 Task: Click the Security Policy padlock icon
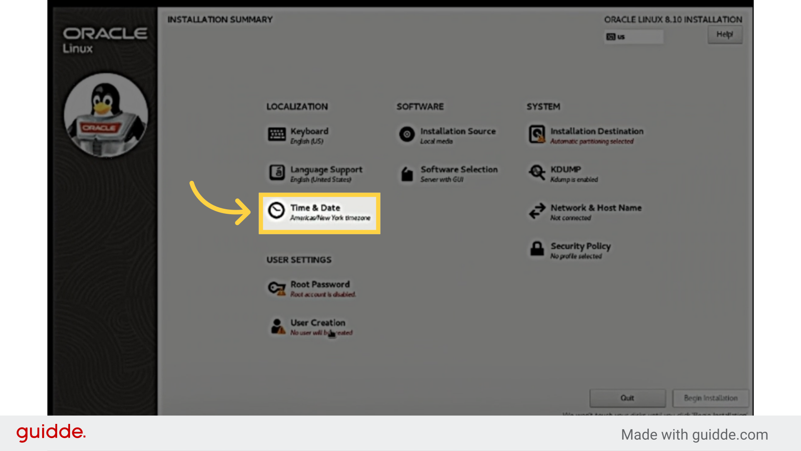coord(537,250)
